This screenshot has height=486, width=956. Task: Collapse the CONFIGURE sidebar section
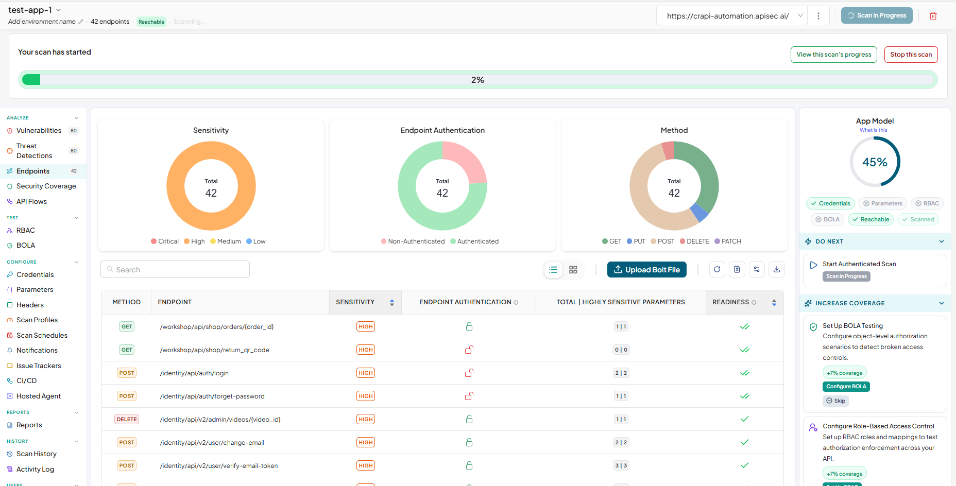pos(76,262)
